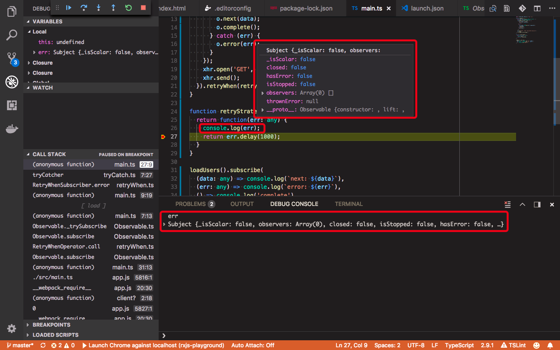560x350 pixels.
Task: Step Over using the debug toolbar
Action: click(x=84, y=7)
